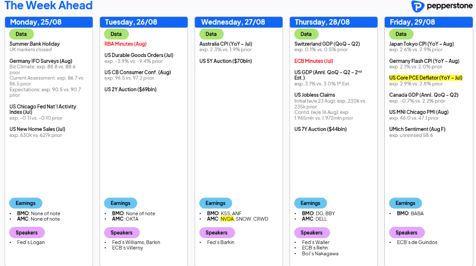This screenshot has height=266, width=476.
Task: Click the red RBA Minutes (Aug) entry
Action: (125, 44)
